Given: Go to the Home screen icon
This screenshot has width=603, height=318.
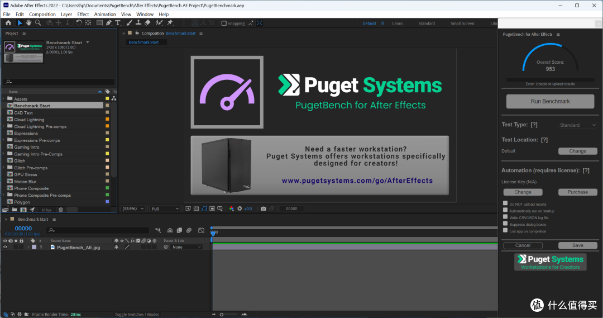Looking at the screenshot, I should (x=8, y=23).
